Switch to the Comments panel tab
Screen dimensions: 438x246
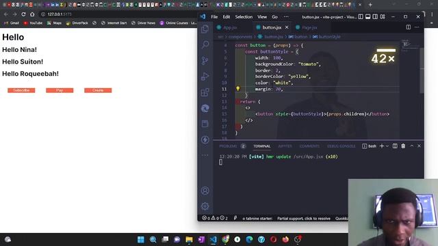(x=309, y=146)
